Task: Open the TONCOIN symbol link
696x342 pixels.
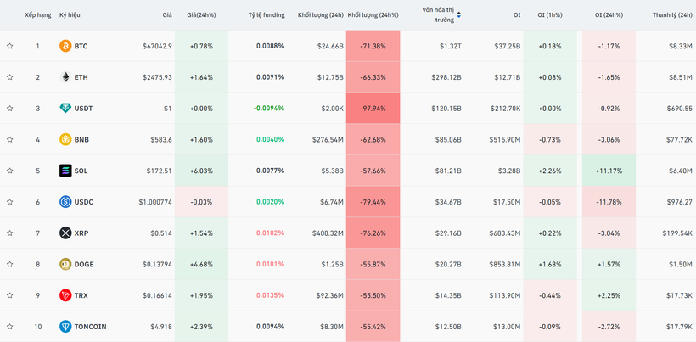Action: tap(90, 327)
